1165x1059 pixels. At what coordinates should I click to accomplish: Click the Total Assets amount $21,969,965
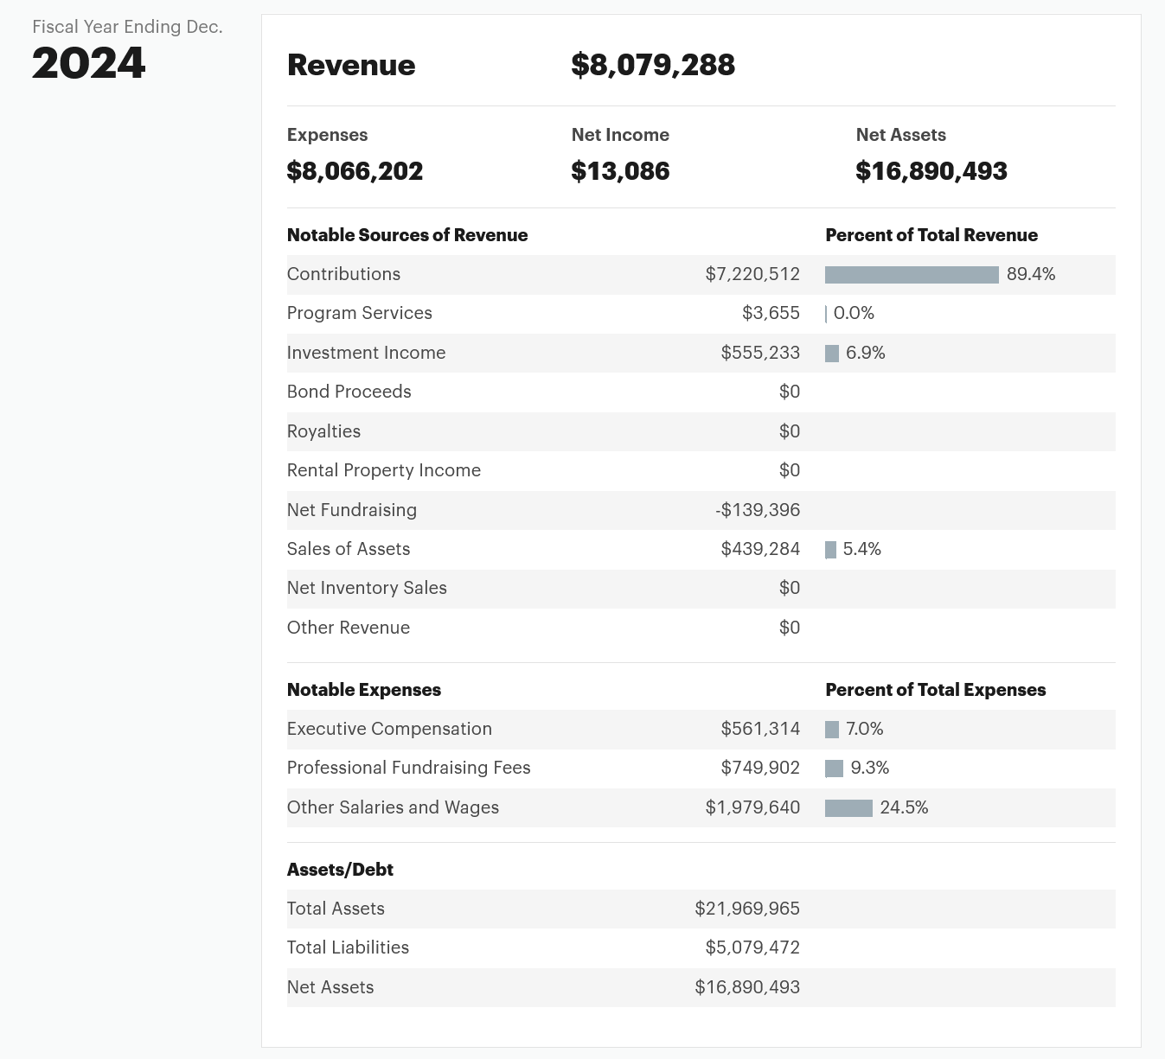[747, 909]
